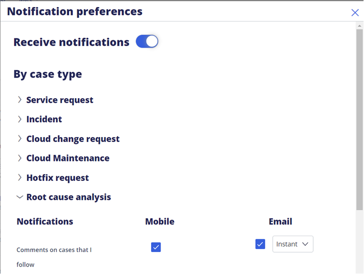
Task: Click the Cloud Maintenance chevron arrow
Action: [20, 158]
